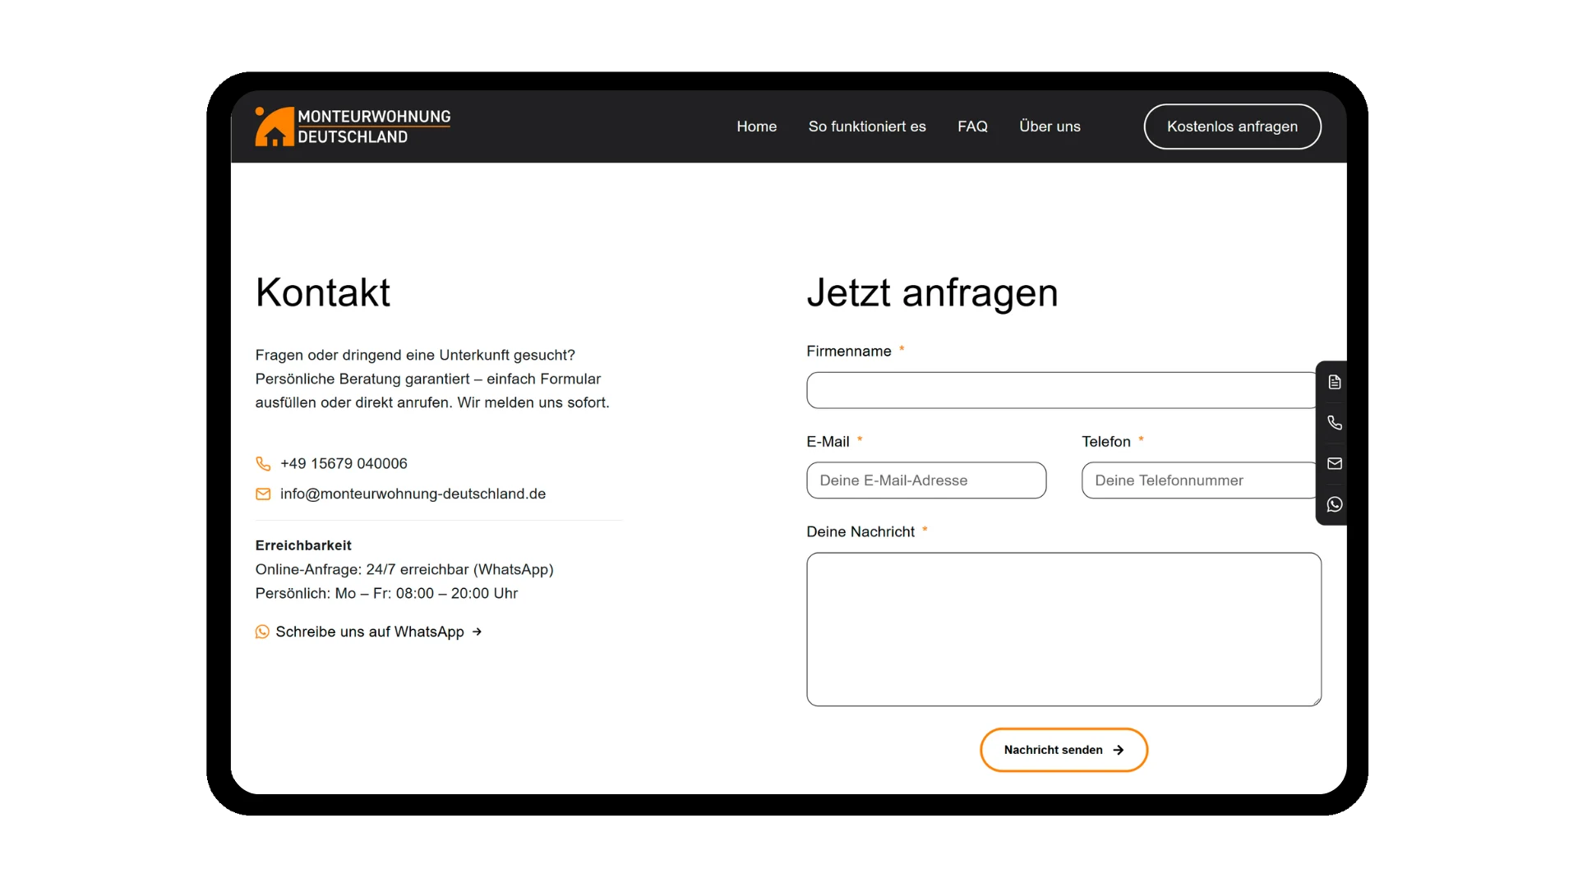Image resolution: width=1578 pixels, height=887 pixels.
Task: Click the Kontakt heading
Action: pos(323,292)
